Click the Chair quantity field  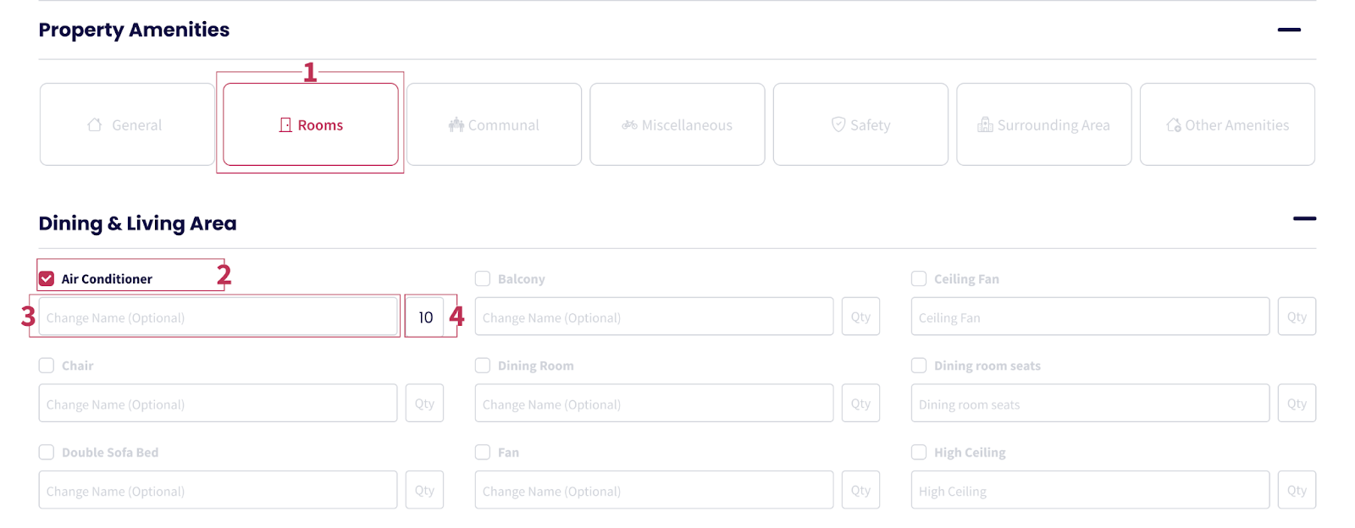pyautogui.click(x=424, y=404)
